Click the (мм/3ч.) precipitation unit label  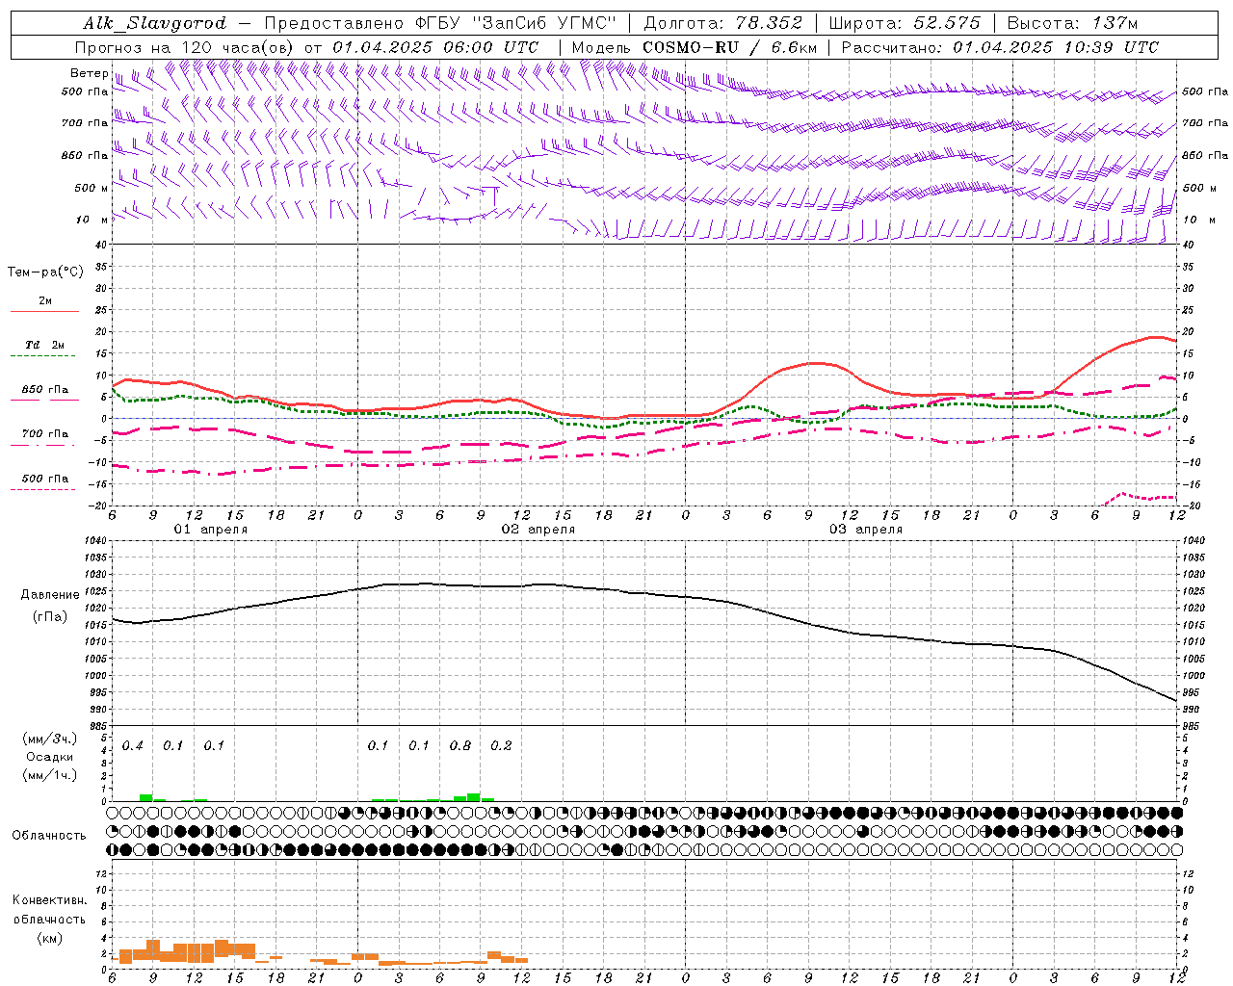point(50,739)
